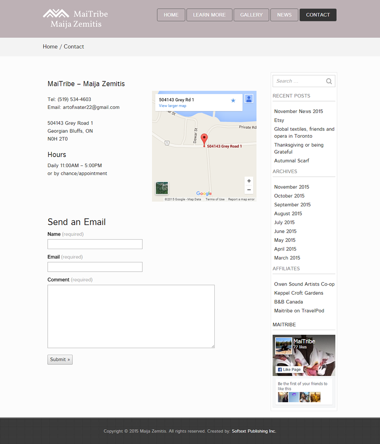Open the April 2015 archive
The image size is (380, 444).
pyautogui.click(x=285, y=249)
